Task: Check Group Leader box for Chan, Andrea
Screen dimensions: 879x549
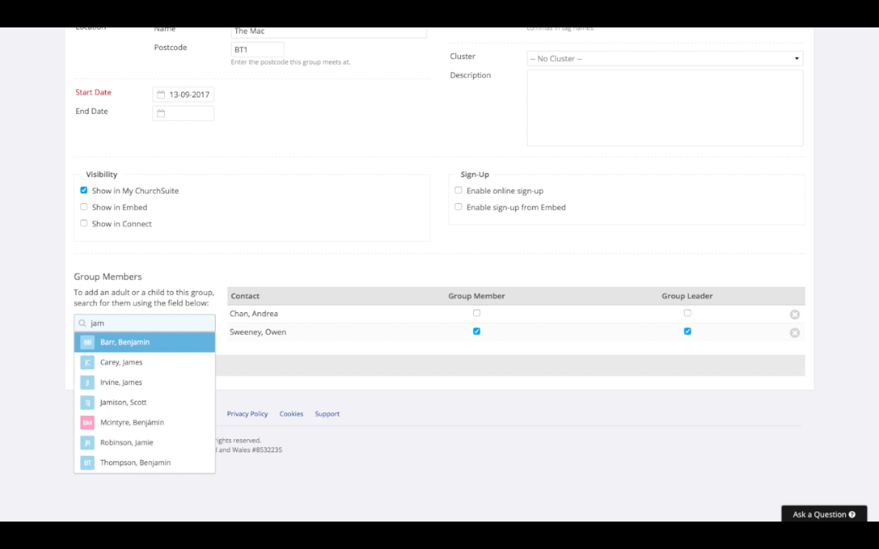Action: pos(687,313)
